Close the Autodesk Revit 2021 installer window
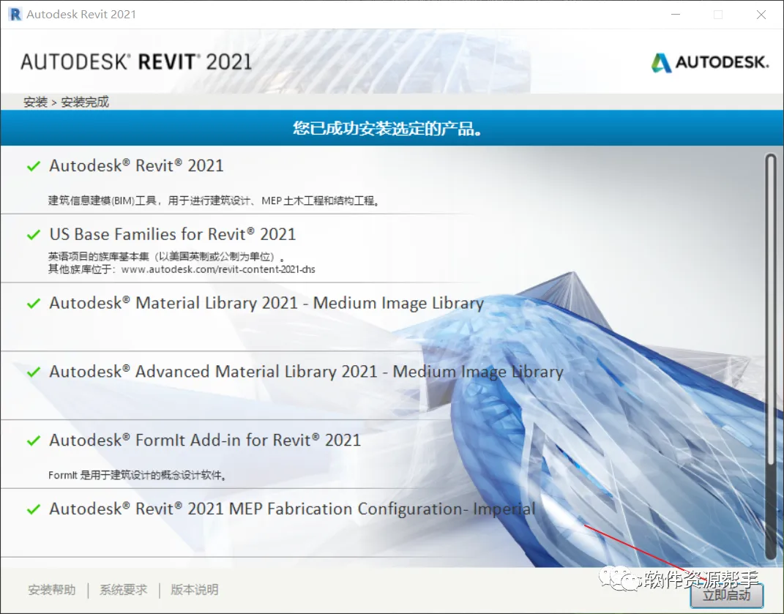This screenshot has width=784, height=614. [761, 15]
